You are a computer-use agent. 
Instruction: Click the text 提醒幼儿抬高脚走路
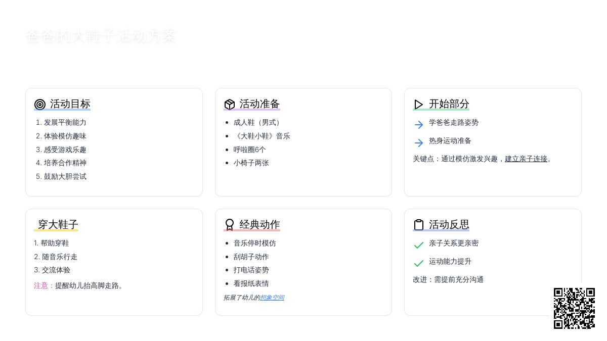pos(90,286)
